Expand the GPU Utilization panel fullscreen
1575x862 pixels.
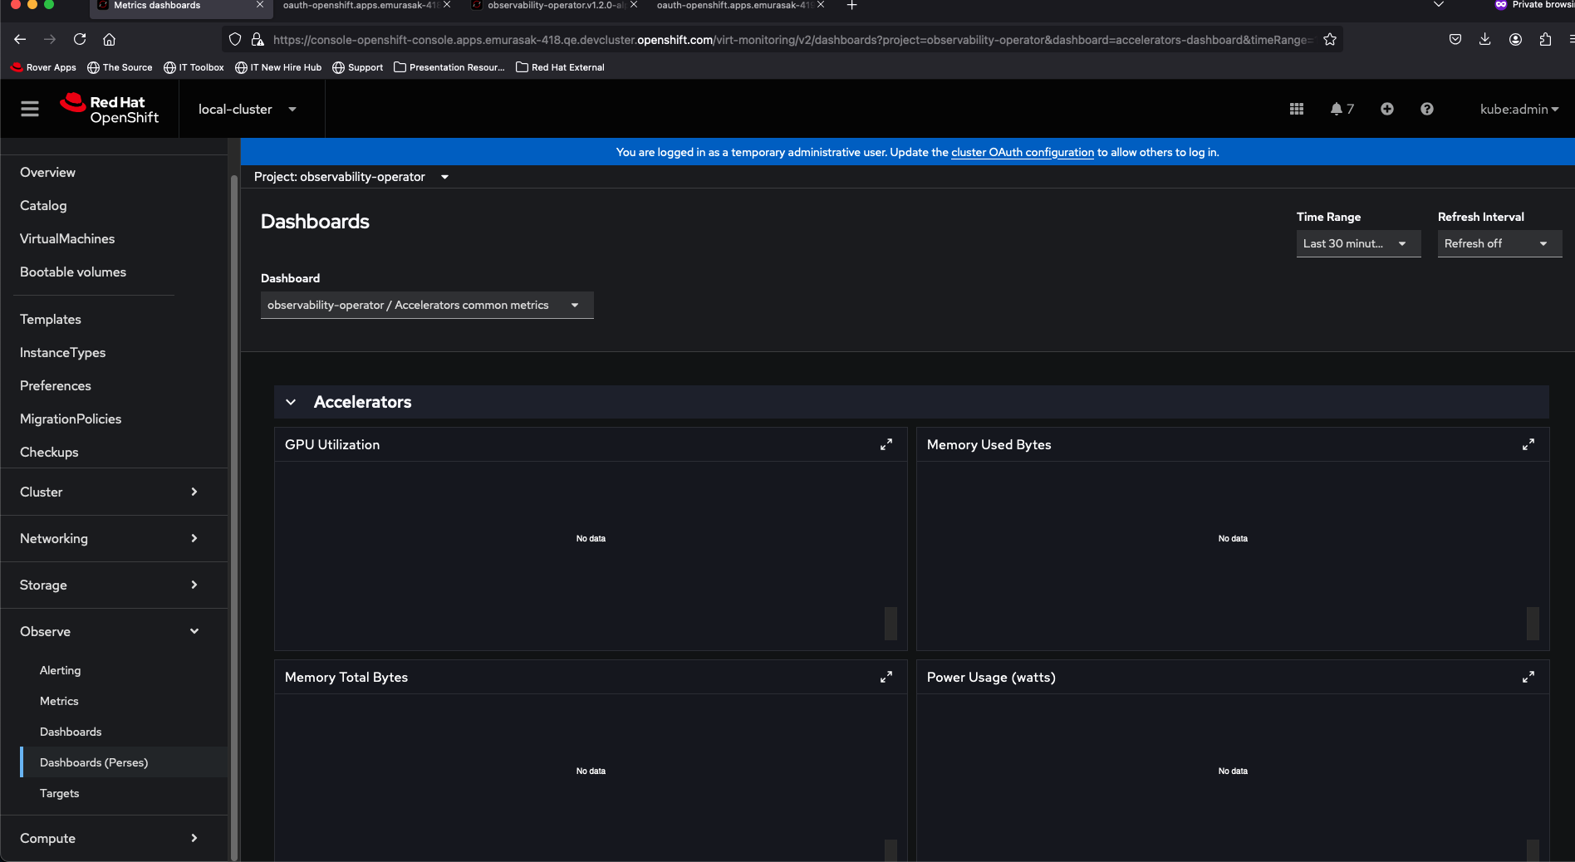click(886, 444)
